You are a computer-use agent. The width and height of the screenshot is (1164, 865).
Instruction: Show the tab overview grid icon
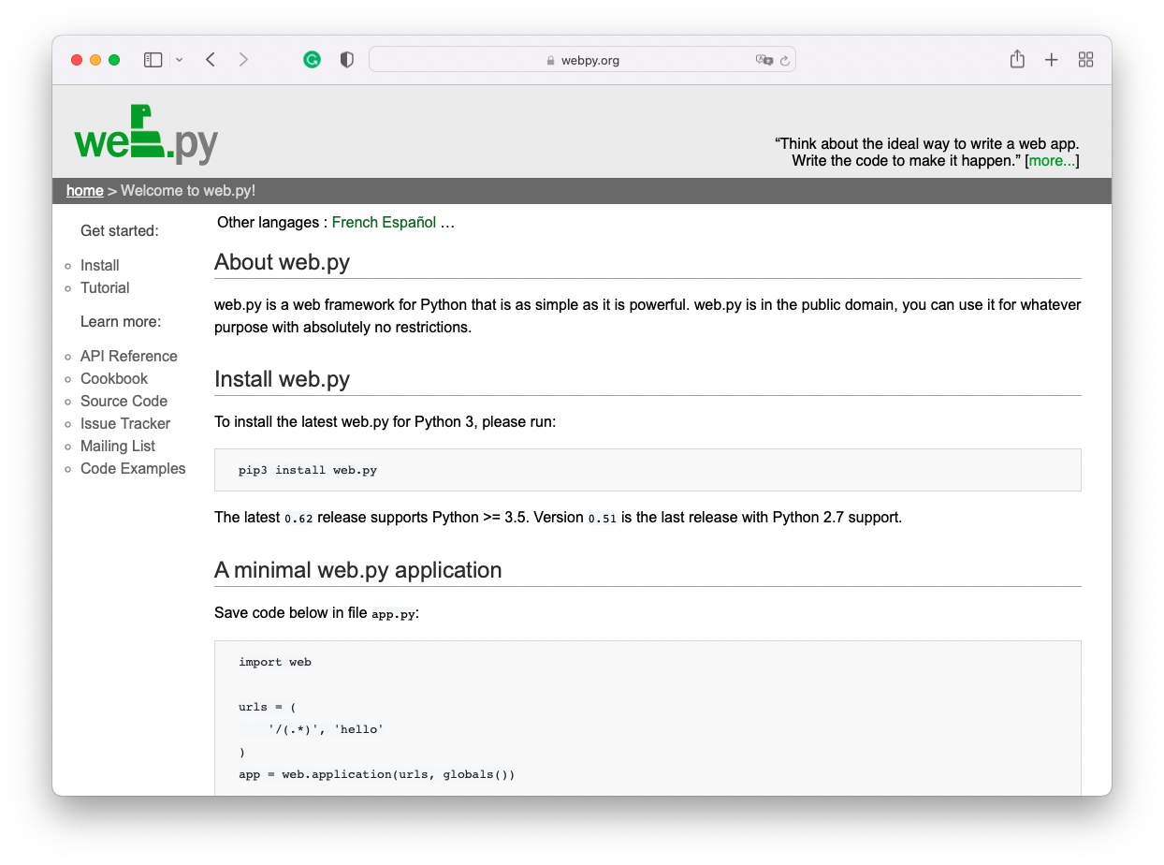(x=1086, y=60)
